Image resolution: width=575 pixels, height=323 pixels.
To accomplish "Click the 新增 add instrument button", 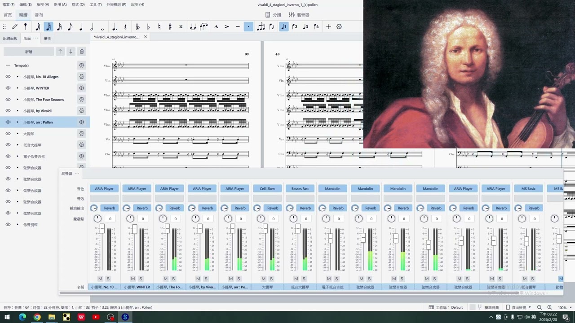I will click(29, 52).
